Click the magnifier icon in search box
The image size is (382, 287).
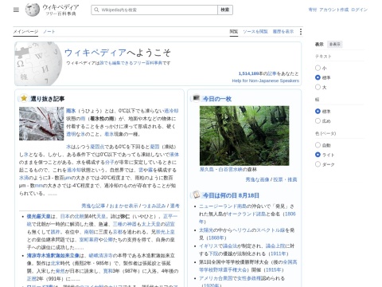pyautogui.click(x=96, y=10)
